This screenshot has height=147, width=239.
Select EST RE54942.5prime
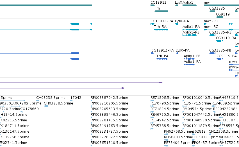(165, 120)
